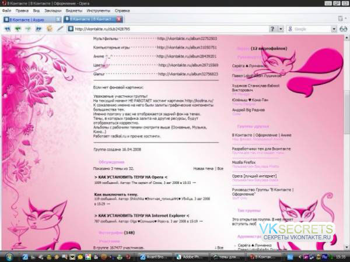Click the page favicon in the address bar
Viewport: 350px width, 262px height.
71,29
